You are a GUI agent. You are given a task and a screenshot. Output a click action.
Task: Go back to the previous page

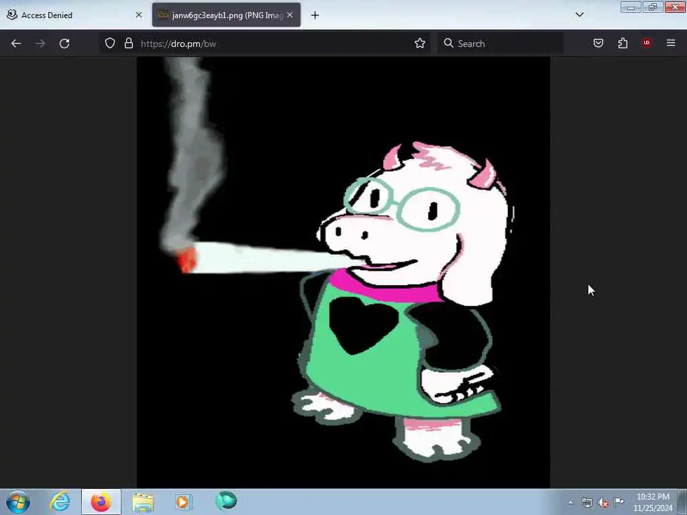16,44
